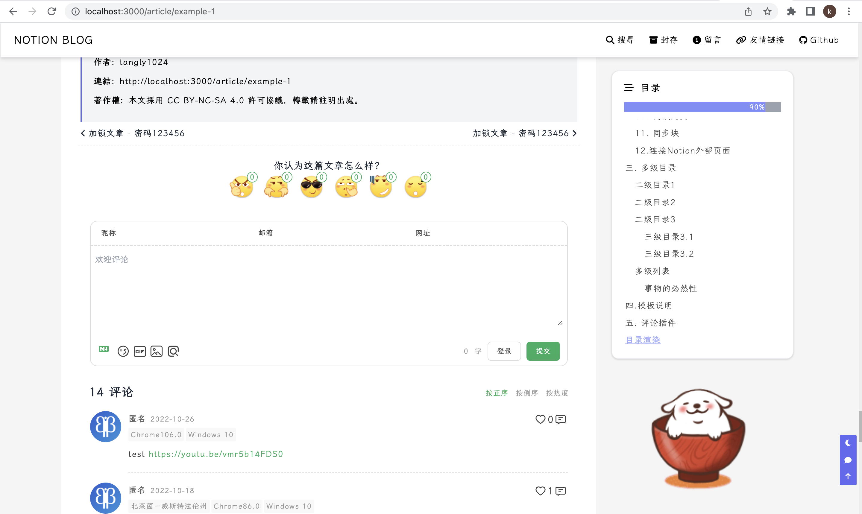Open comment preview with the magnifier icon
Image resolution: width=862 pixels, height=514 pixels.
pyautogui.click(x=173, y=351)
